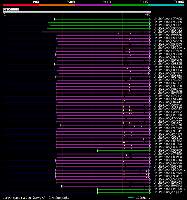Screen dimensions: 187x200
Task: Select the label UniRef100_C5Z852
Action: [168, 141]
